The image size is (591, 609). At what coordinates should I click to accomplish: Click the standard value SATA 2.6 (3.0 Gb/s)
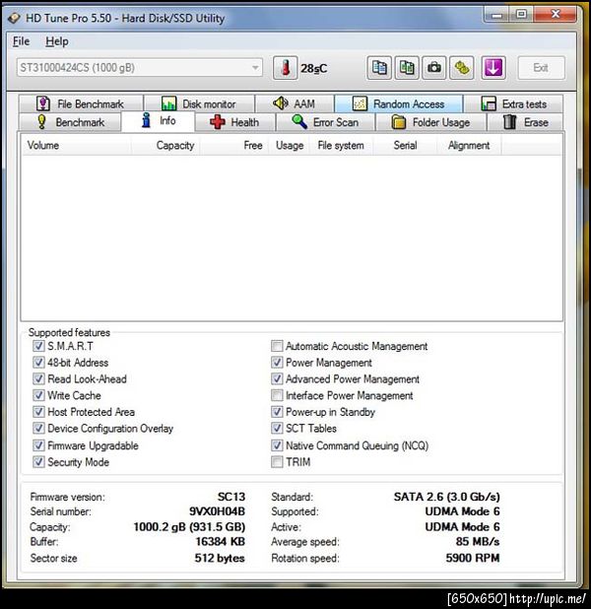click(x=447, y=497)
